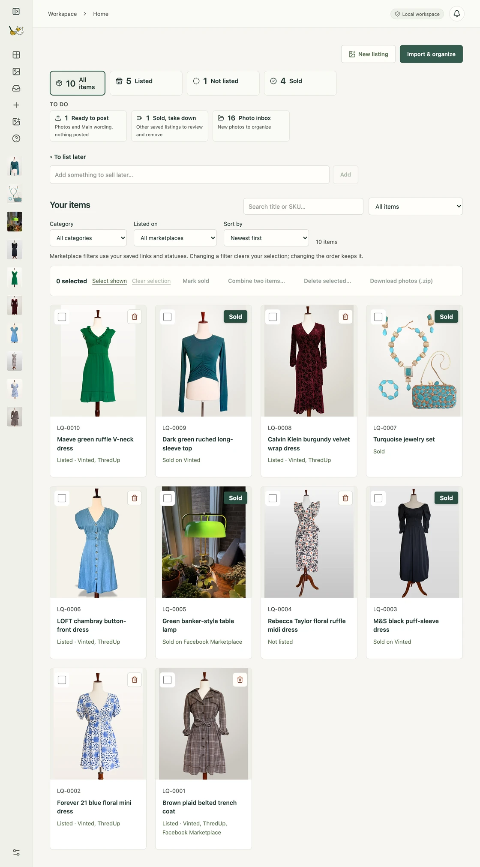The height and width of the screenshot is (867, 480).
Task: Open the Green banker-style table lamp title
Action: coord(198,625)
